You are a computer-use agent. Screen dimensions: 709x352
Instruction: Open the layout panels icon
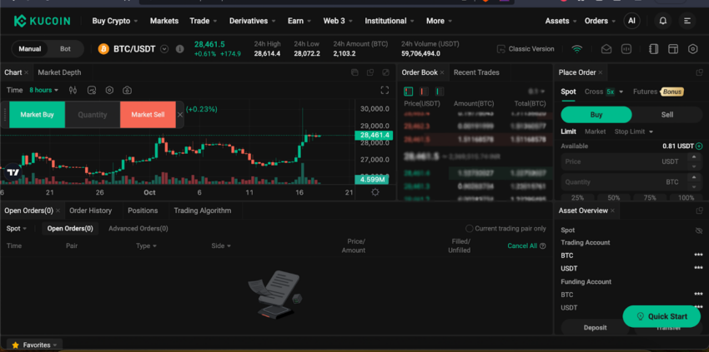[x=673, y=49]
